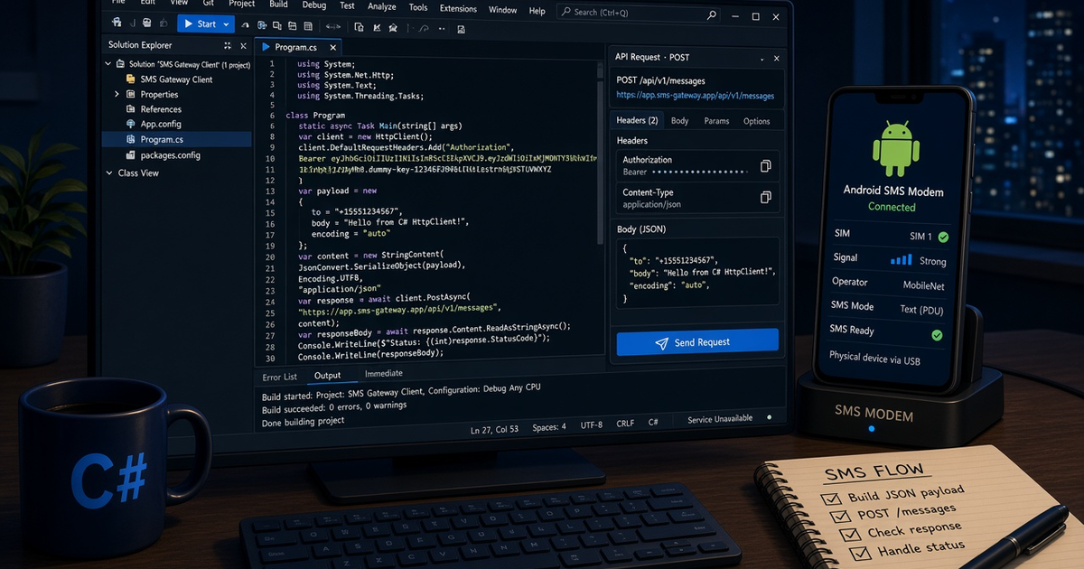Viewport: 1084px width, 569px height.
Task: Close the API Request panel
Action: tap(777, 58)
